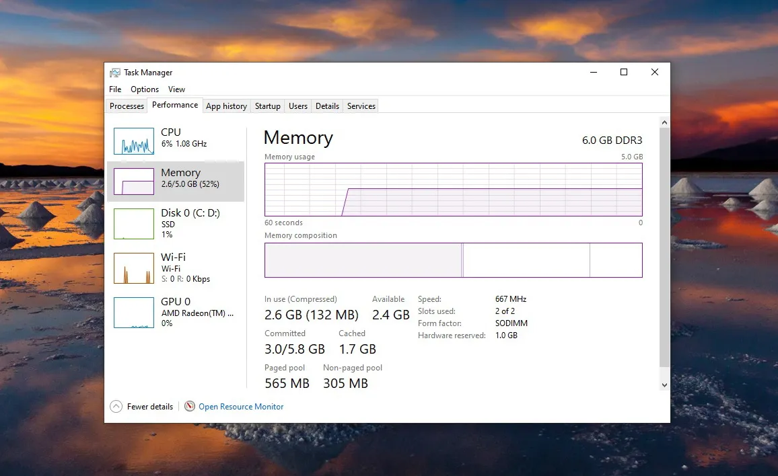Show the Details tab

click(327, 106)
